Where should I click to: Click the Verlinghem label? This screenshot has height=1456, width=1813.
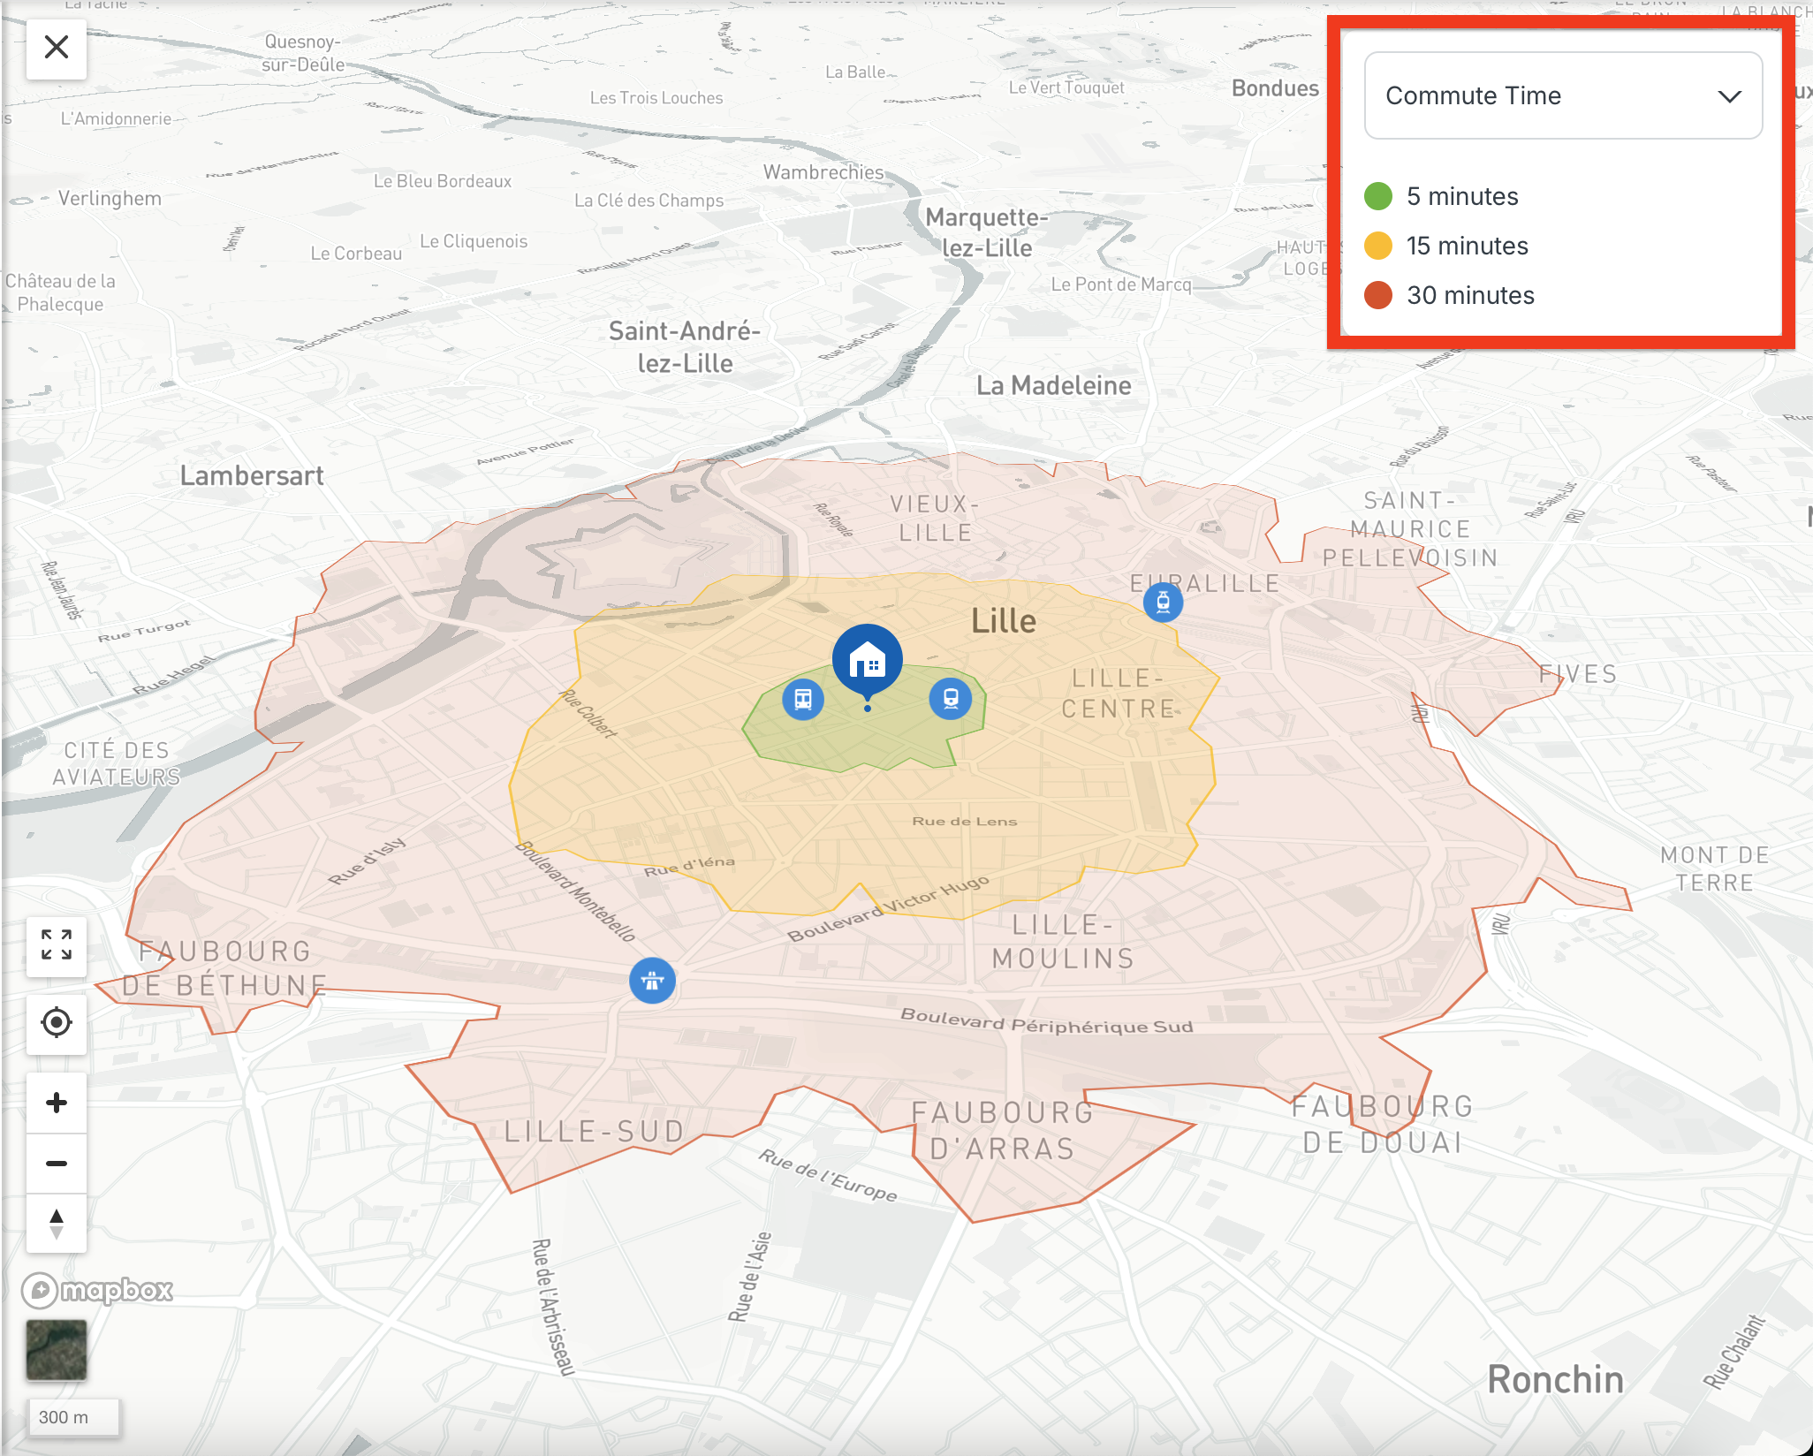click(x=110, y=198)
